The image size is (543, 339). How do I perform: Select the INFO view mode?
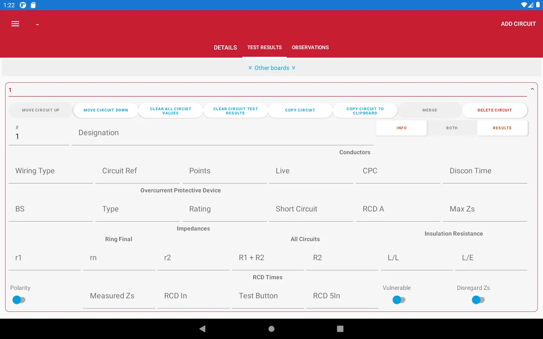(401, 128)
